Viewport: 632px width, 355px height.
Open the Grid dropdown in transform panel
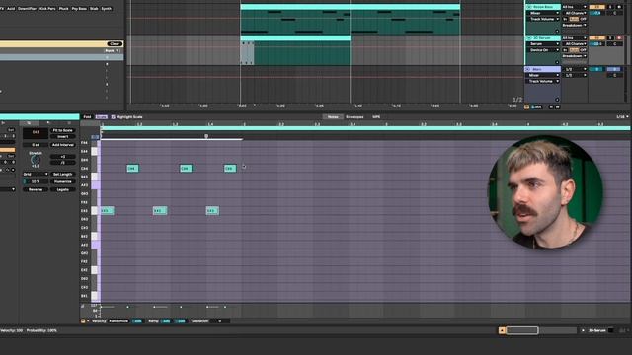[36, 174]
